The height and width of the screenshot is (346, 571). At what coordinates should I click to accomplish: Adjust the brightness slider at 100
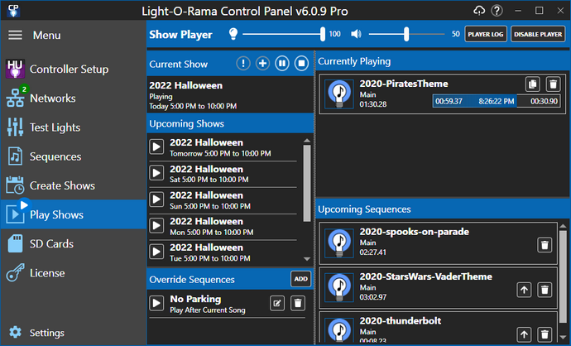click(x=323, y=34)
